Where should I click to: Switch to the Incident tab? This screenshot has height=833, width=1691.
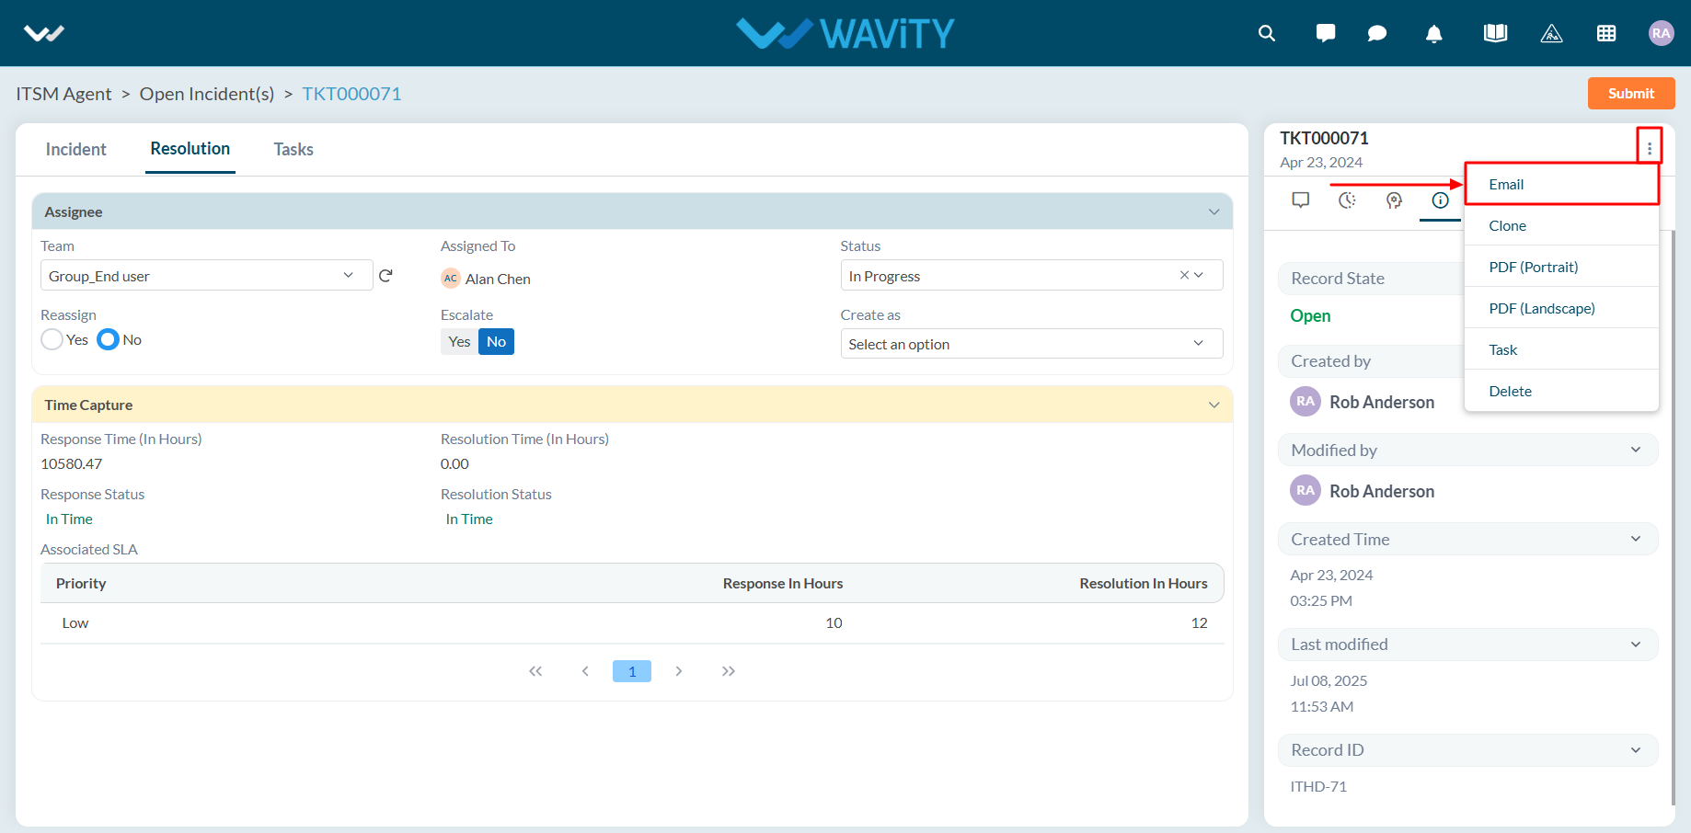(75, 149)
